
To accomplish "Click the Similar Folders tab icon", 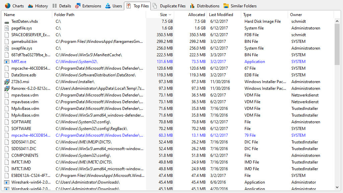I will pos(226,6).
